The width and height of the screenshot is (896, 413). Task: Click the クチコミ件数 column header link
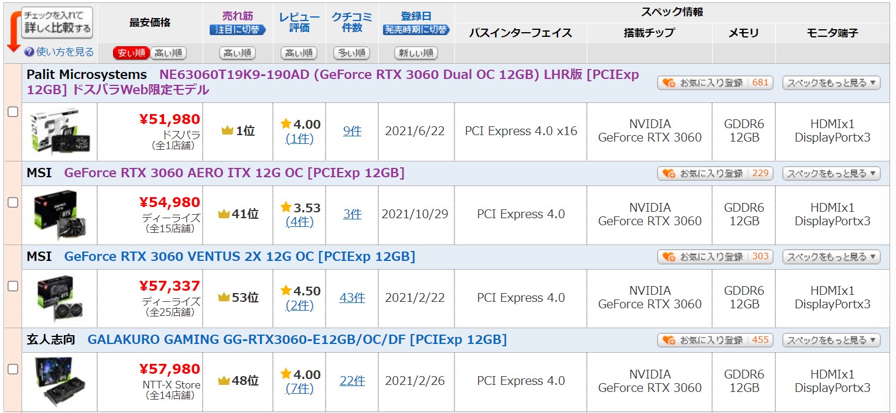(x=352, y=22)
